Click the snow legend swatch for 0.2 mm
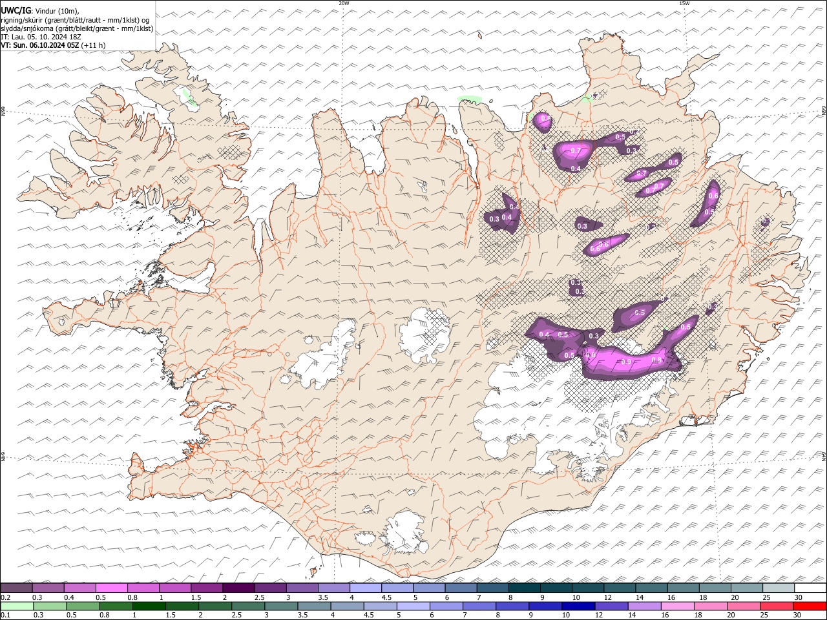827x620 pixels. coord(16,588)
